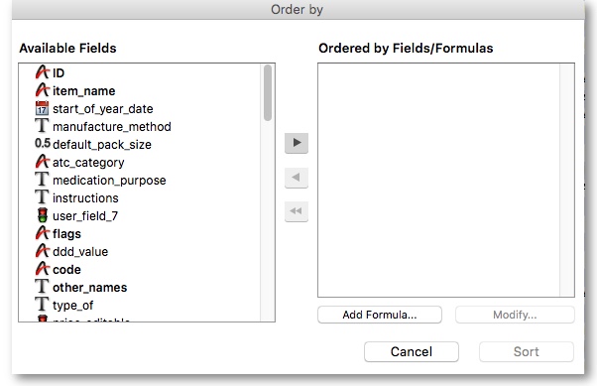Click the 0.5 numeric icon for default_pack_size
The height and width of the screenshot is (386, 597).
43,144
